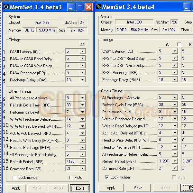Expand timings with the >> button
This screenshot has width=193, height=193.
pyautogui.click(x=82, y=44)
